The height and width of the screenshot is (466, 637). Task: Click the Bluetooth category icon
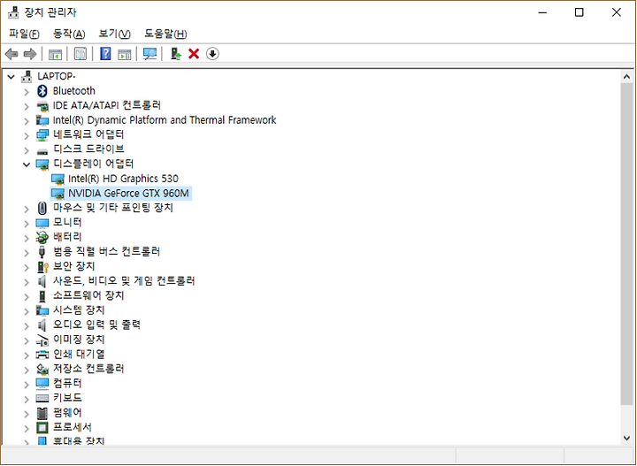[x=42, y=91]
